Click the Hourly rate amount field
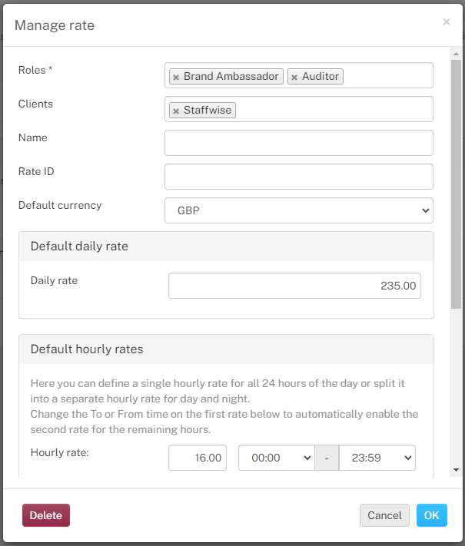465x546 pixels. coord(198,458)
